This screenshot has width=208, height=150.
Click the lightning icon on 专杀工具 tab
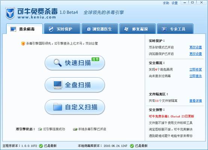(x=164, y=29)
